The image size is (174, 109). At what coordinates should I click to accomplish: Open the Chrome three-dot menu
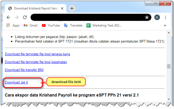click(x=165, y=17)
